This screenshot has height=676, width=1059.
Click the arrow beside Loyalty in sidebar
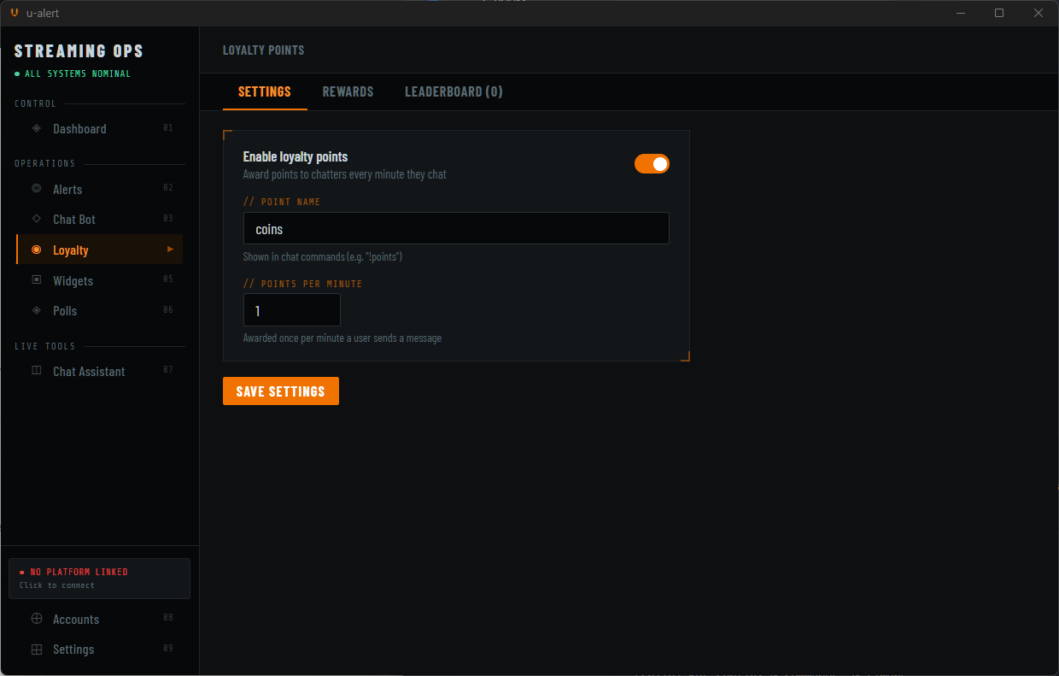point(170,249)
